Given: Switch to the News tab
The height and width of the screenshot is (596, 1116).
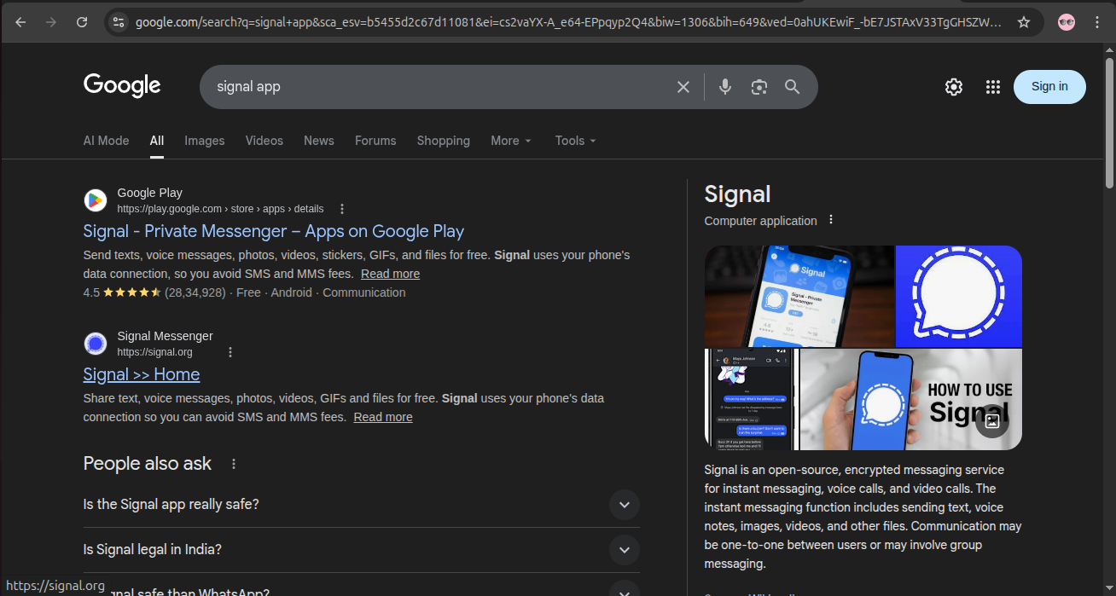Looking at the screenshot, I should tap(318, 141).
